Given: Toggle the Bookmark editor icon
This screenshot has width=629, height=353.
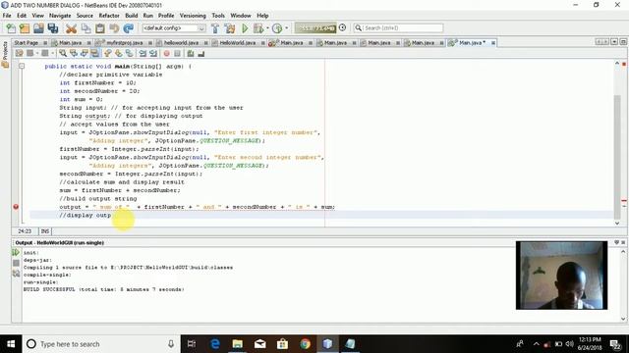Looking at the screenshot, I should (x=129, y=53).
